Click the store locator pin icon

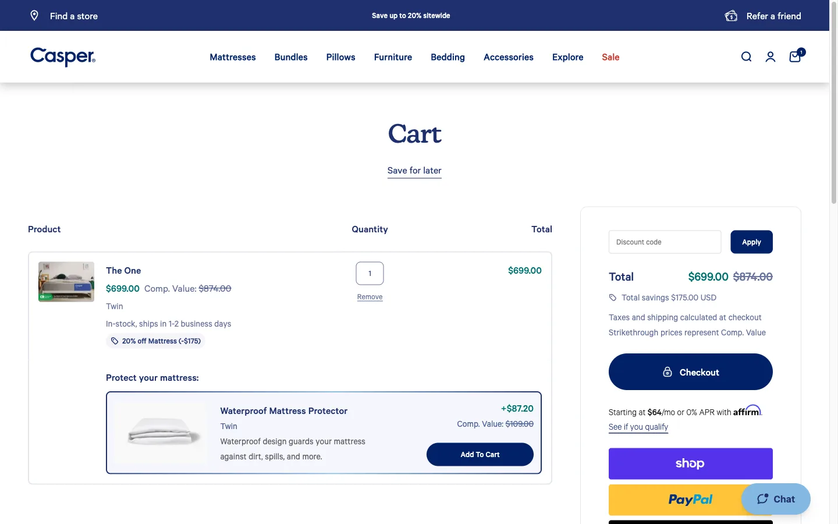34,16
